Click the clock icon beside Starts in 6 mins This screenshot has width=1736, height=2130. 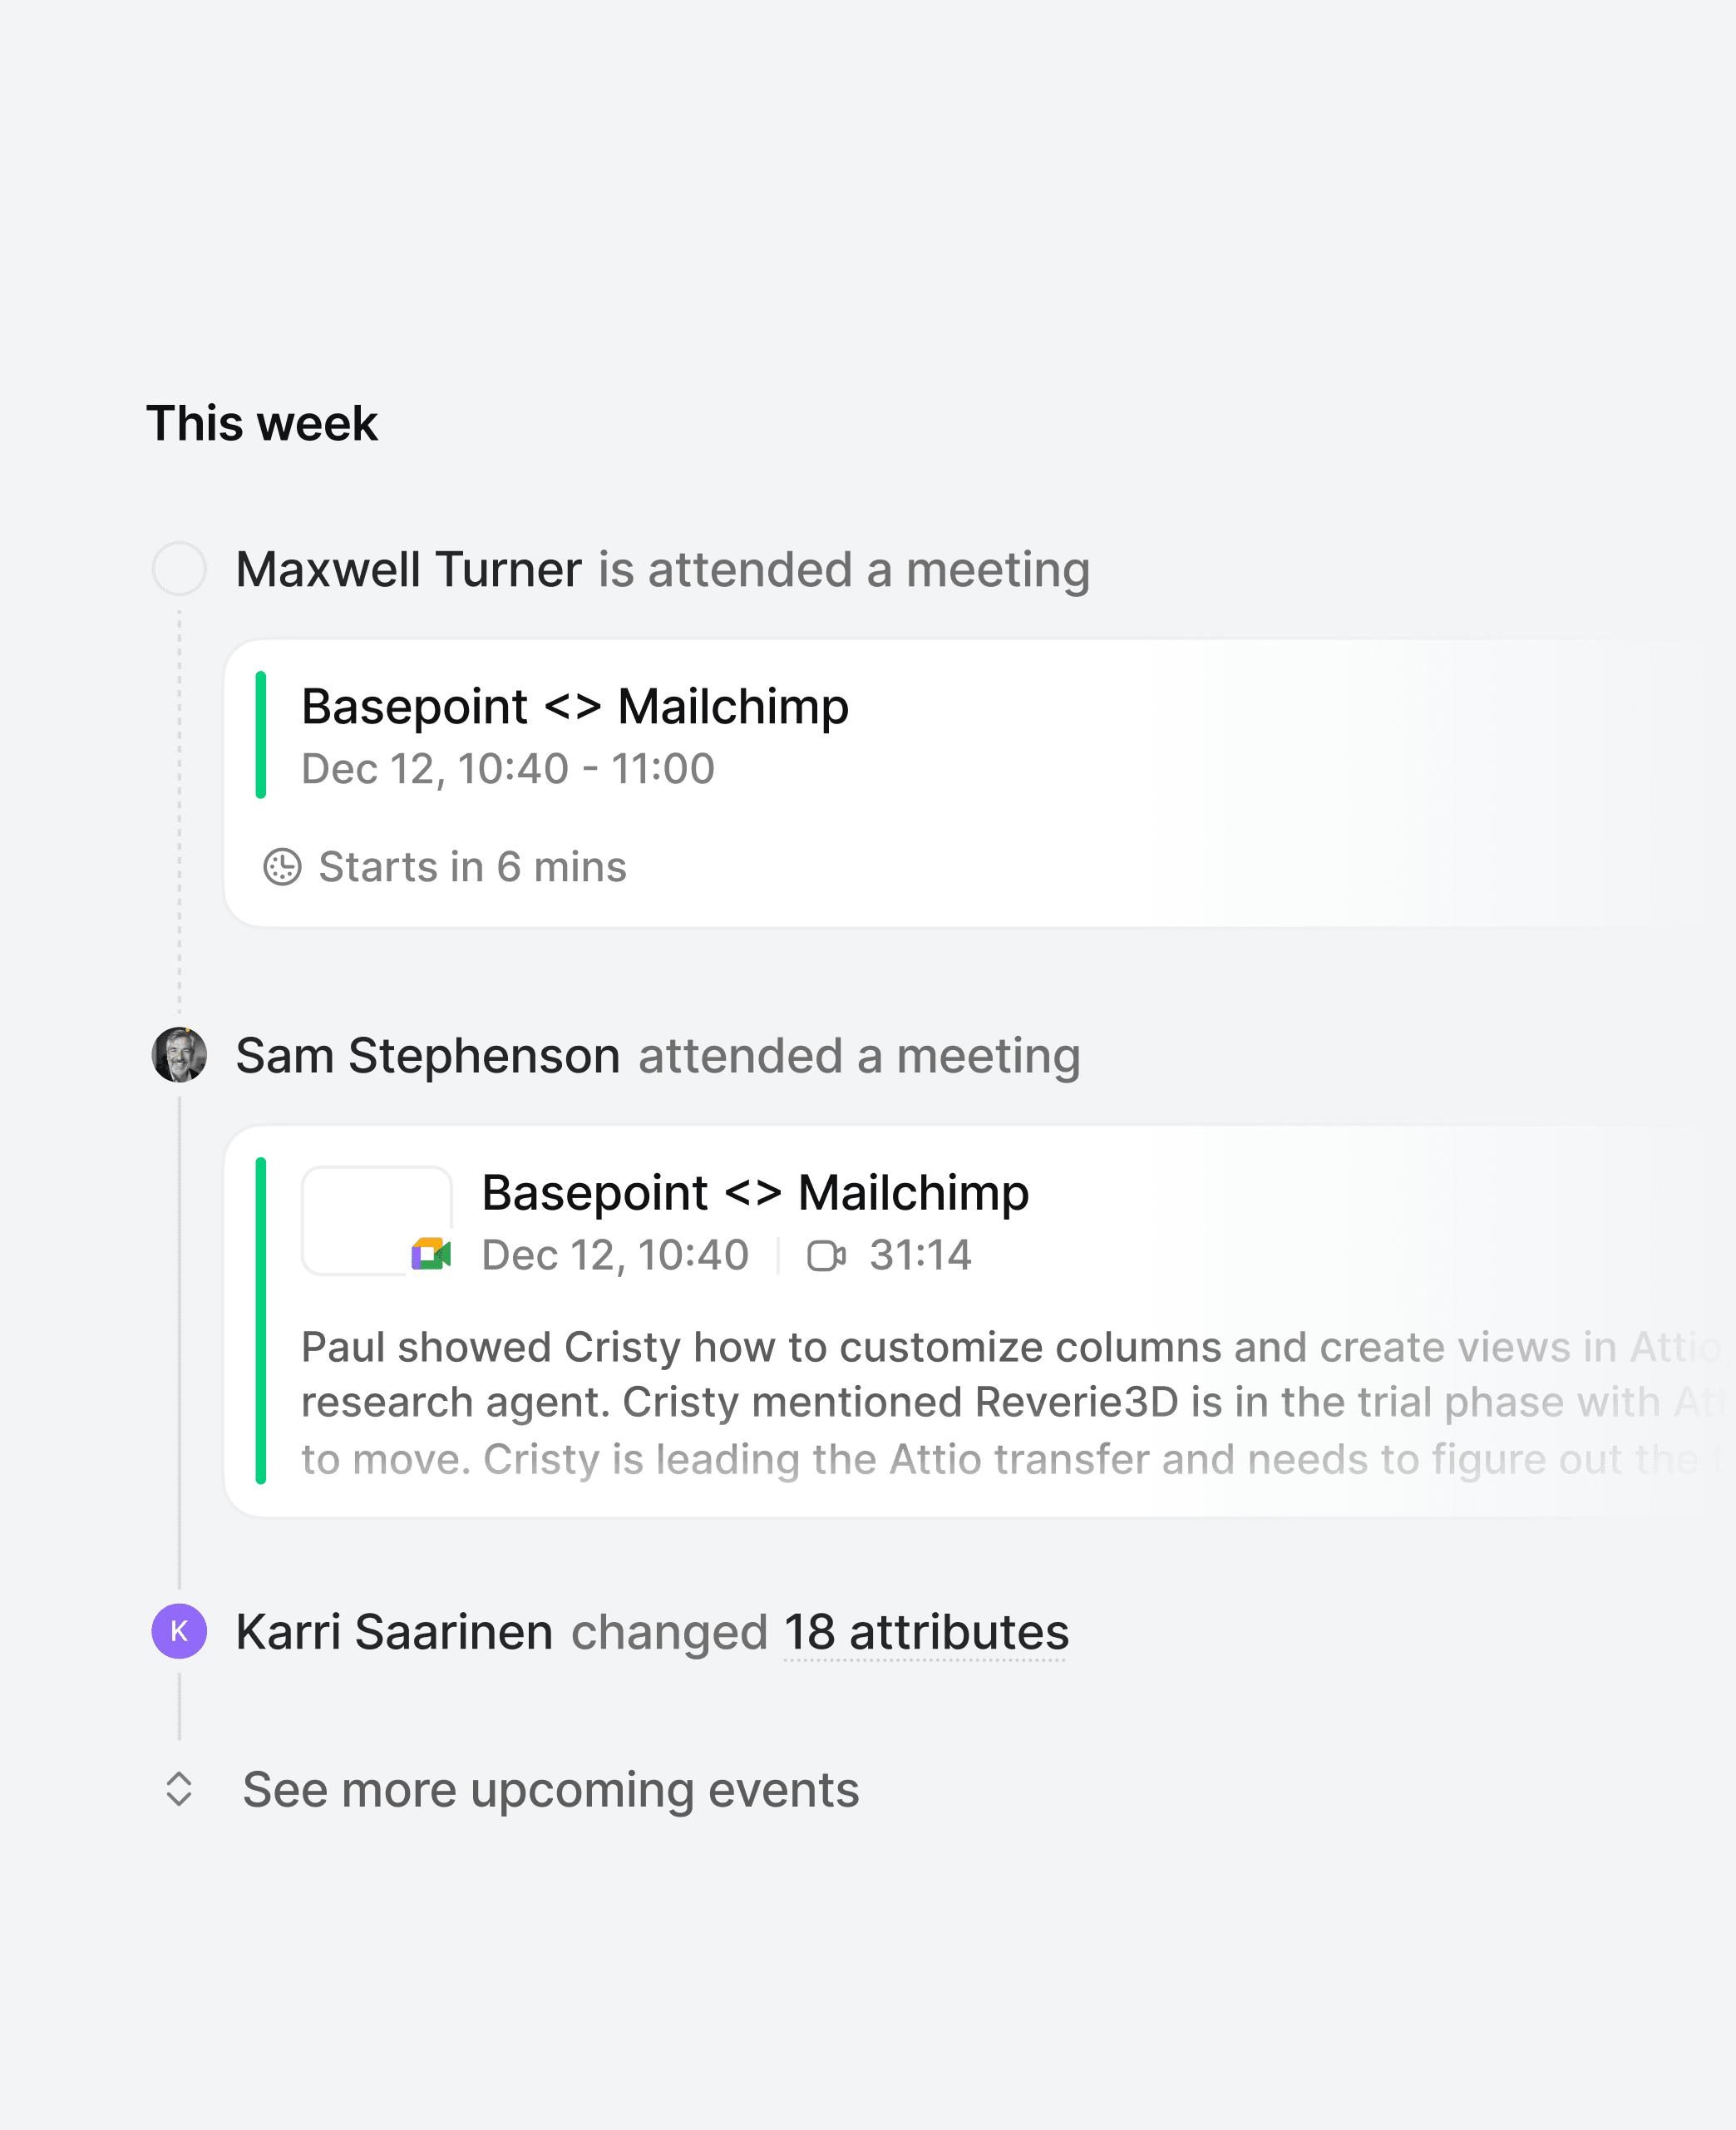[x=282, y=867]
